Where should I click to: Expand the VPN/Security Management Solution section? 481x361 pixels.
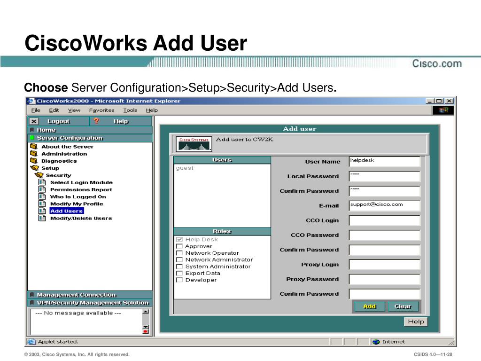tap(90, 303)
